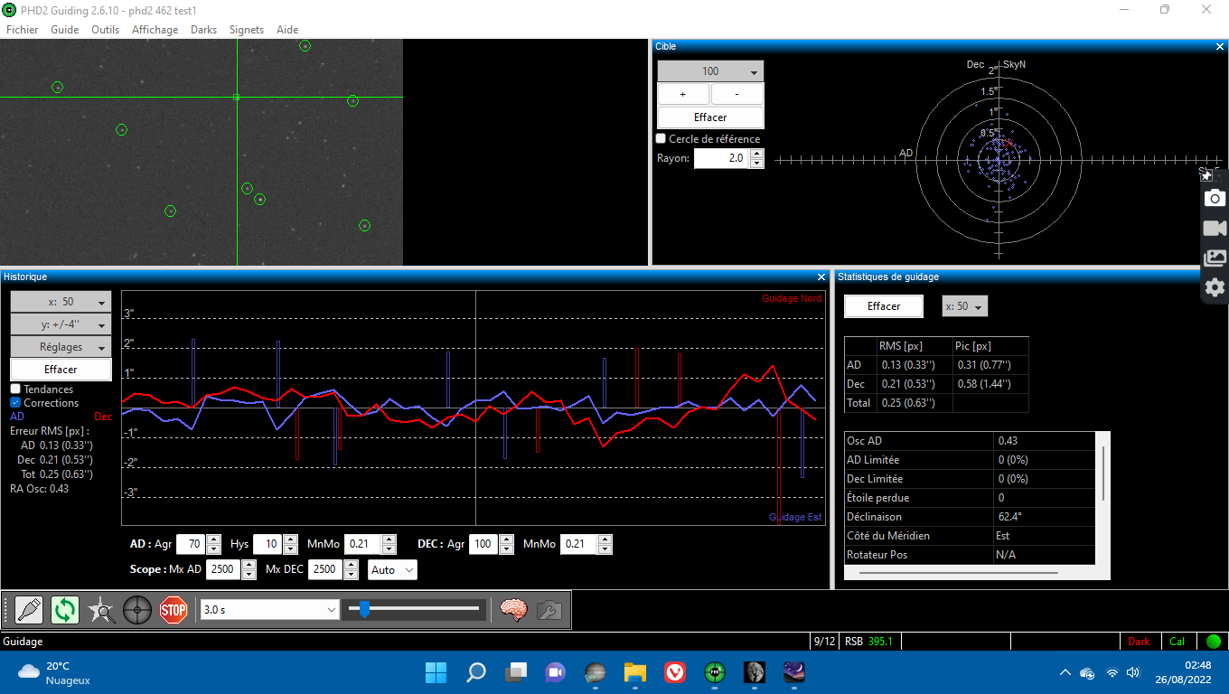Viewport: 1229px width, 694px height.
Task: Click the green loop exposure icon
Action: [65, 610]
